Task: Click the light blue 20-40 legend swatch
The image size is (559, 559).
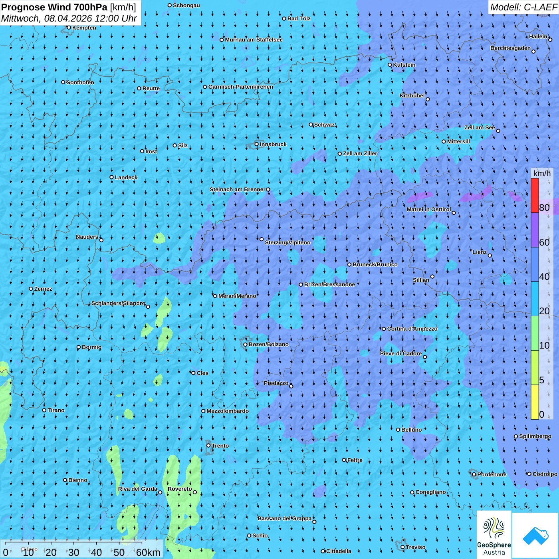Action: click(x=535, y=299)
